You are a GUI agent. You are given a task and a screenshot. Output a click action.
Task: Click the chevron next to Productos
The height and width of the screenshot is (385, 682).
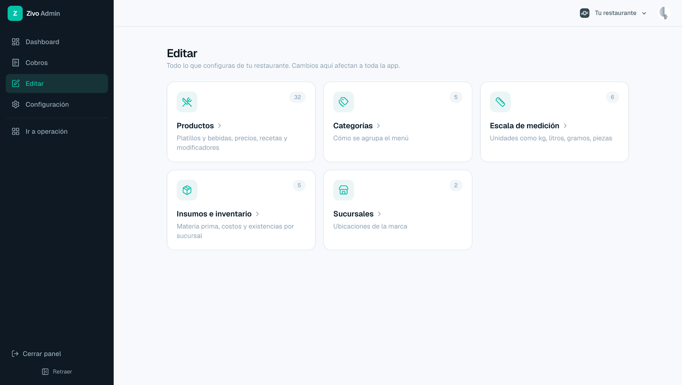(x=220, y=126)
